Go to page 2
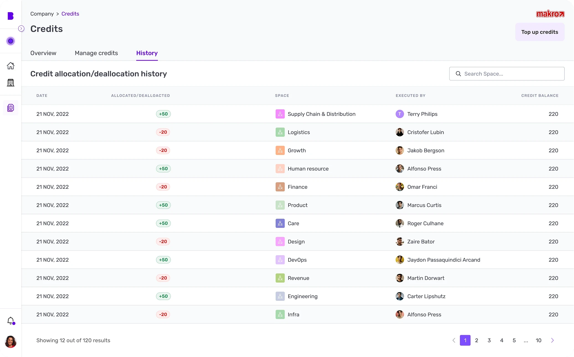 click(477, 340)
